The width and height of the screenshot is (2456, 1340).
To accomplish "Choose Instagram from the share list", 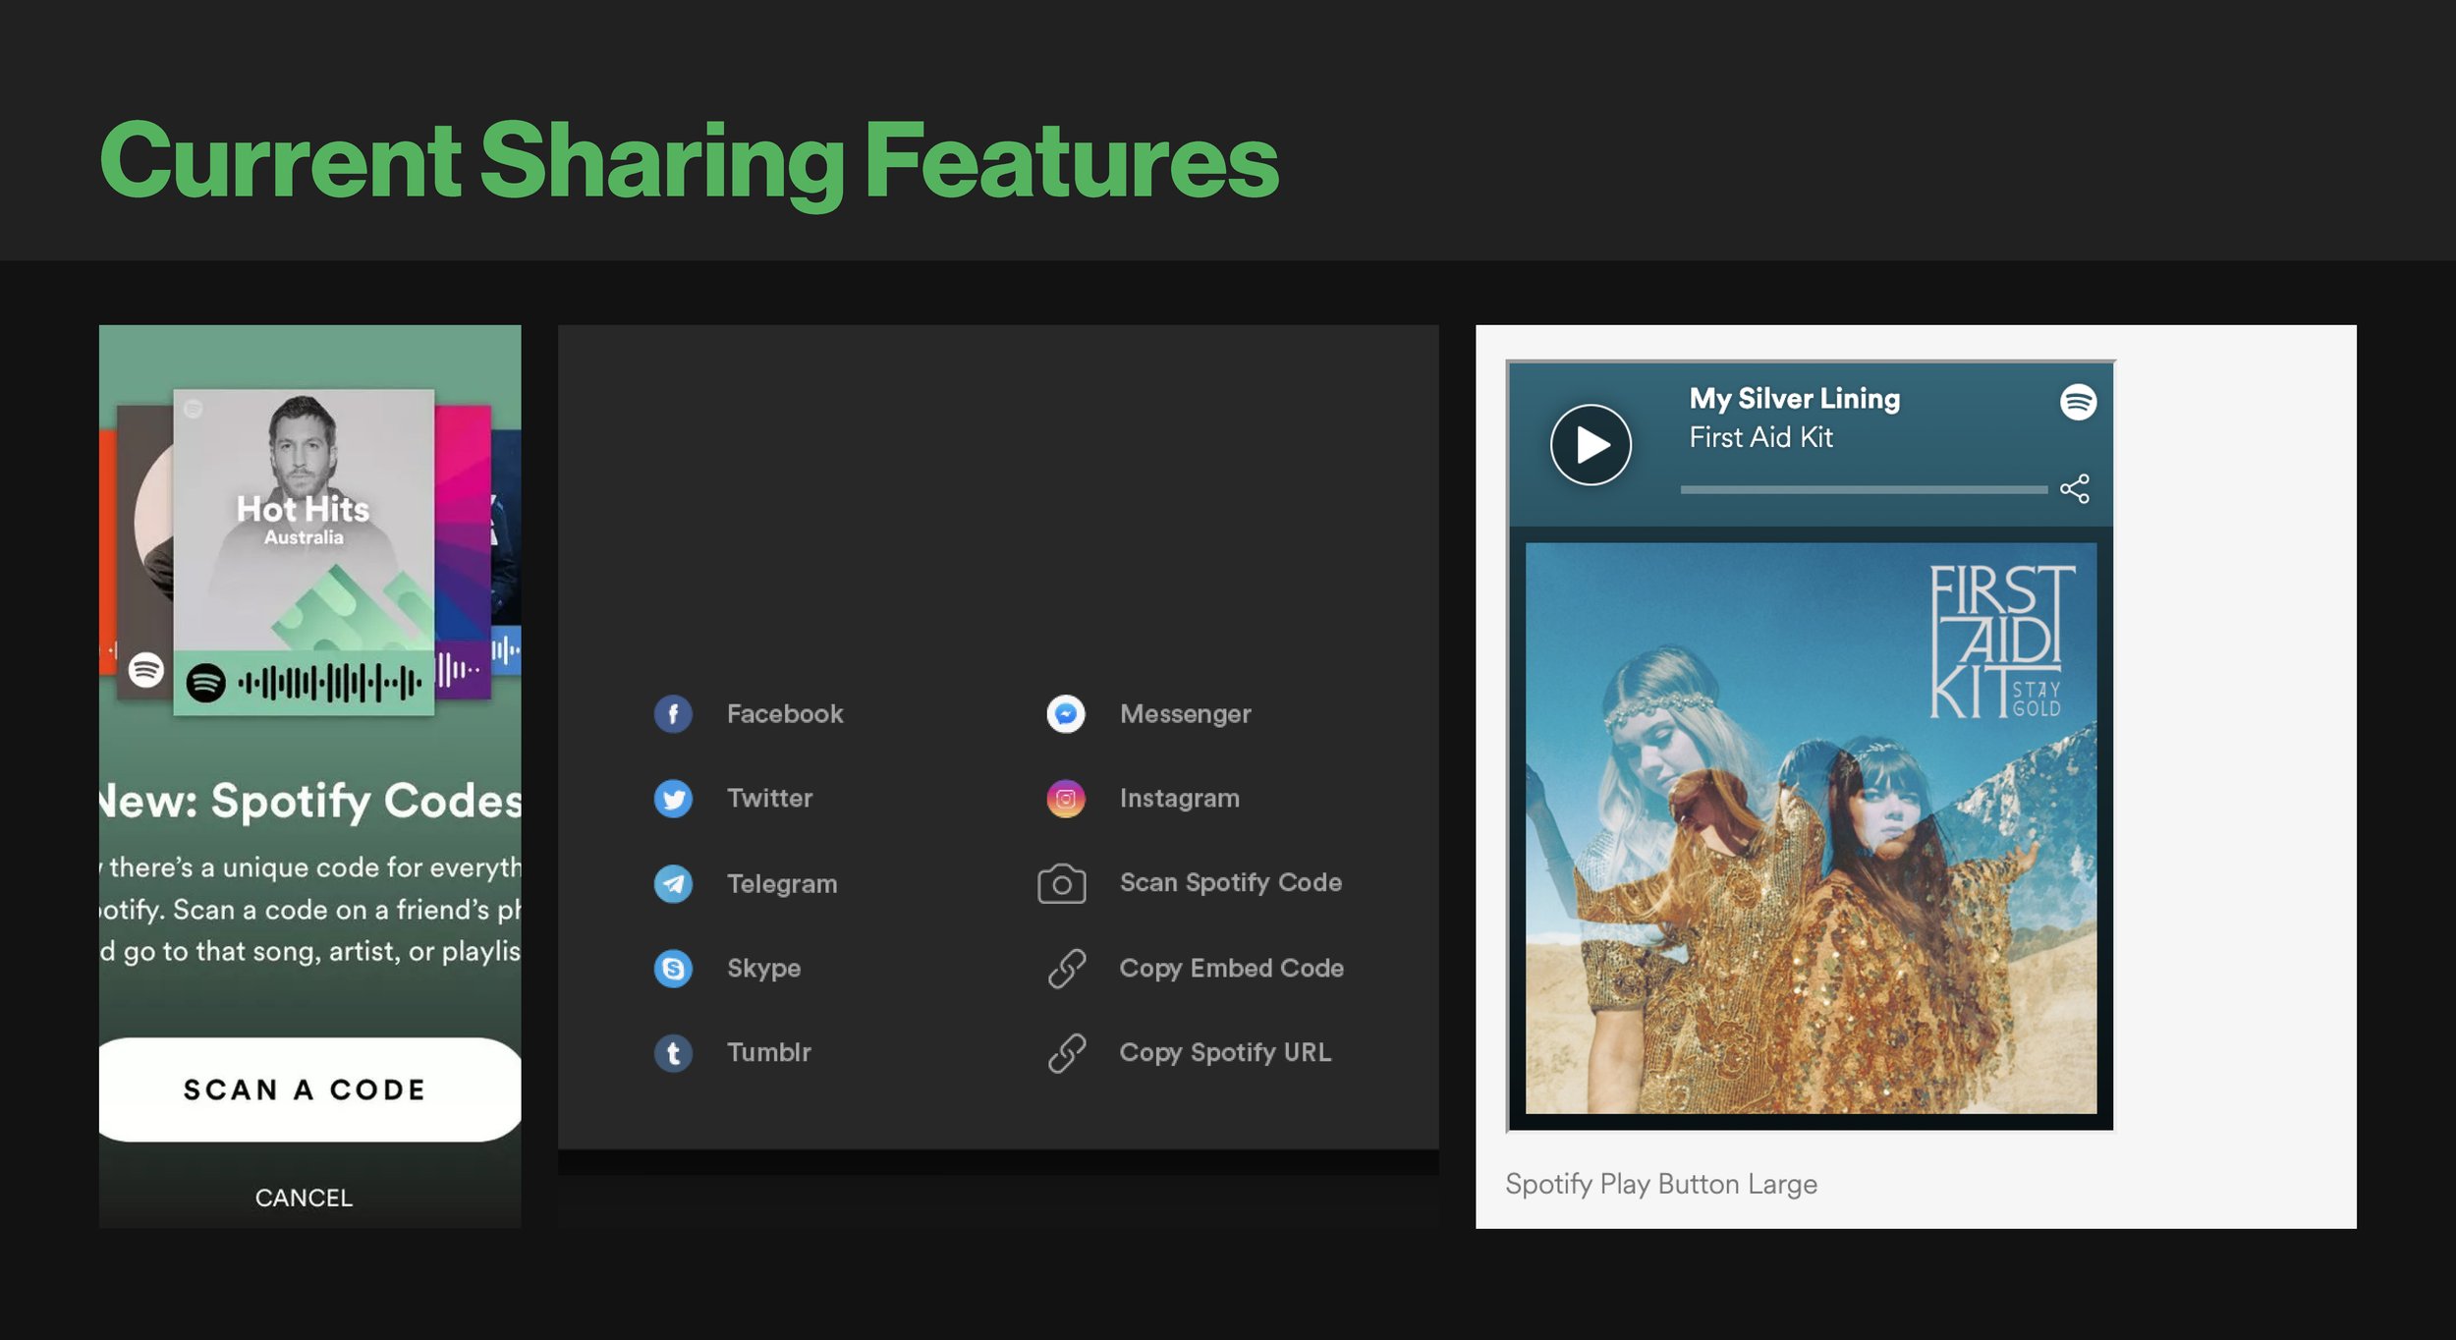I will (1179, 799).
